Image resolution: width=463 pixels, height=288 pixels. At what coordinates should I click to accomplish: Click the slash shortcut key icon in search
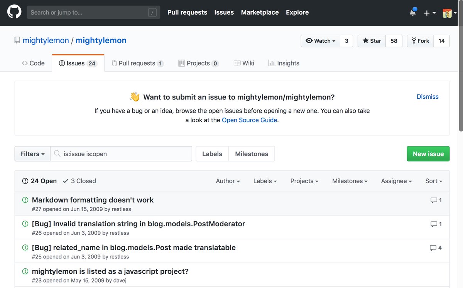click(152, 13)
